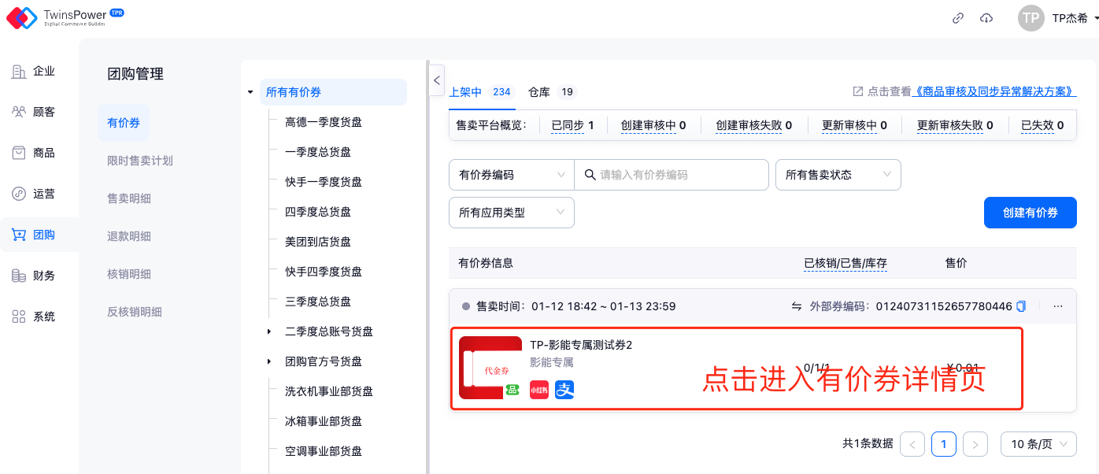This screenshot has height=474, width=1099.
Task: Click the link icon in top header
Action: [958, 18]
